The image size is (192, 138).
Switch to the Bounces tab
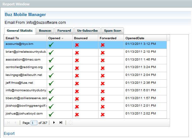tap(45, 31)
